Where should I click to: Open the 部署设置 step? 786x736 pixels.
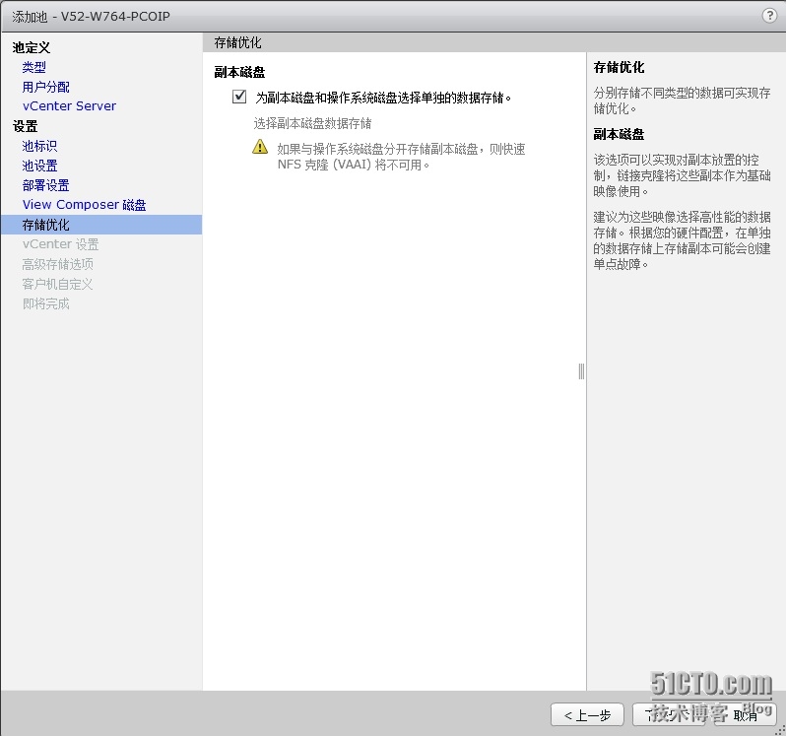click(x=45, y=185)
